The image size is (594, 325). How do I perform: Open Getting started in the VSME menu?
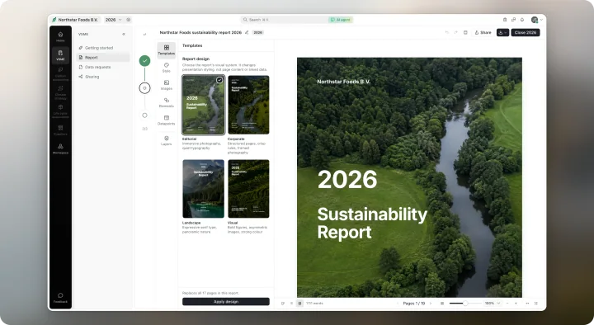point(103,48)
